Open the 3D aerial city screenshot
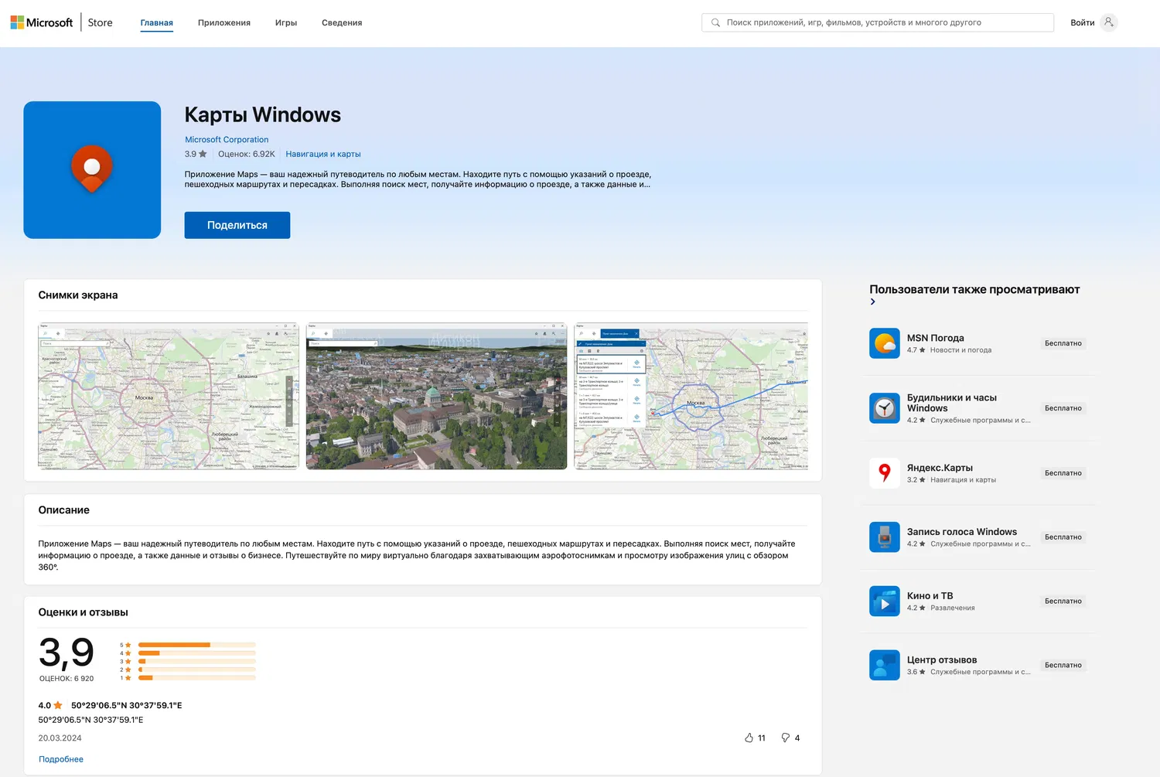Image resolution: width=1160 pixels, height=777 pixels. coord(436,396)
